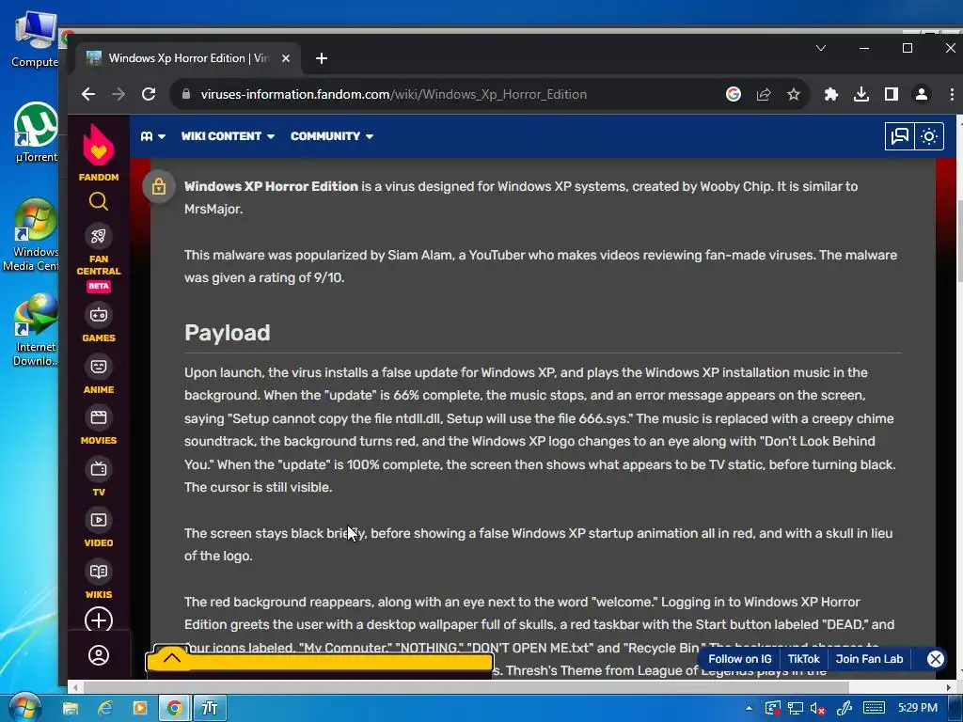The image size is (963, 722).
Task: Click the page protection lock icon
Action: (x=158, y=186)
